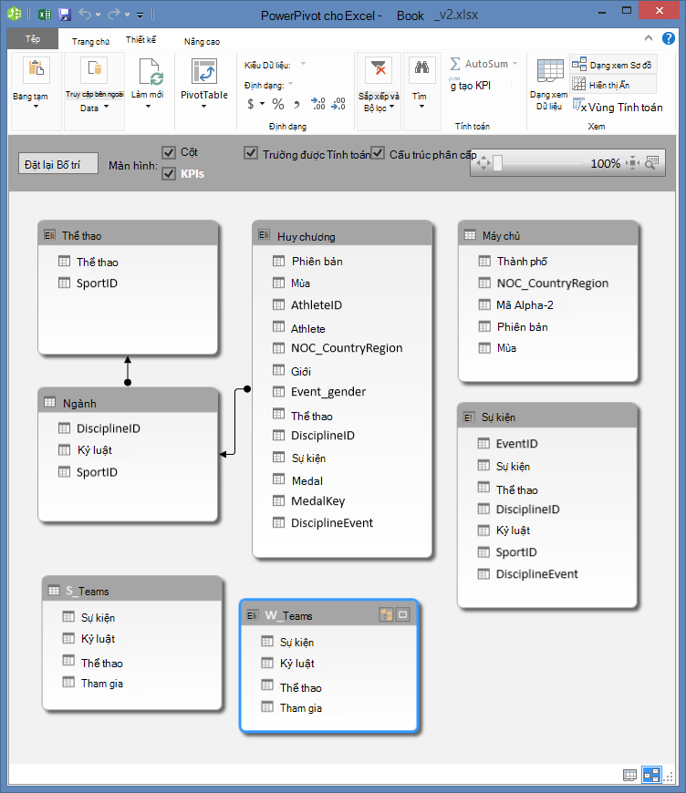Click the decrease decimal icon

click(x=338, y=104)
